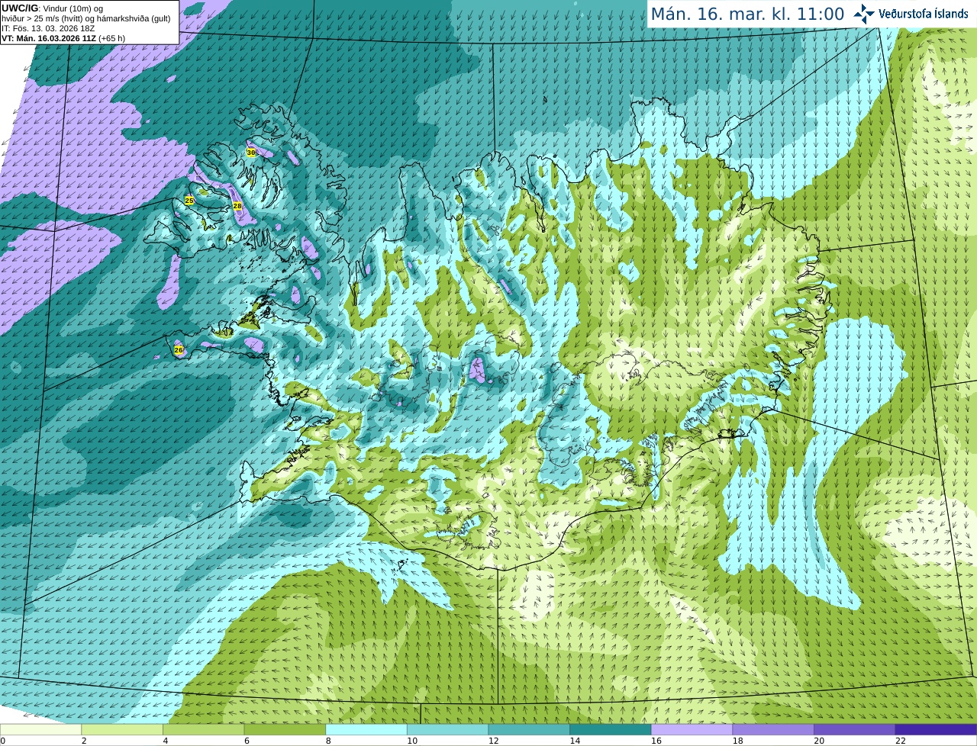Click the yellow gust marker labeled 30
This screenshot has width=977, height=746.
251,153
